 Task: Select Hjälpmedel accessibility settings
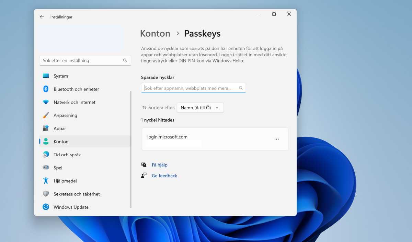(65, 181)
